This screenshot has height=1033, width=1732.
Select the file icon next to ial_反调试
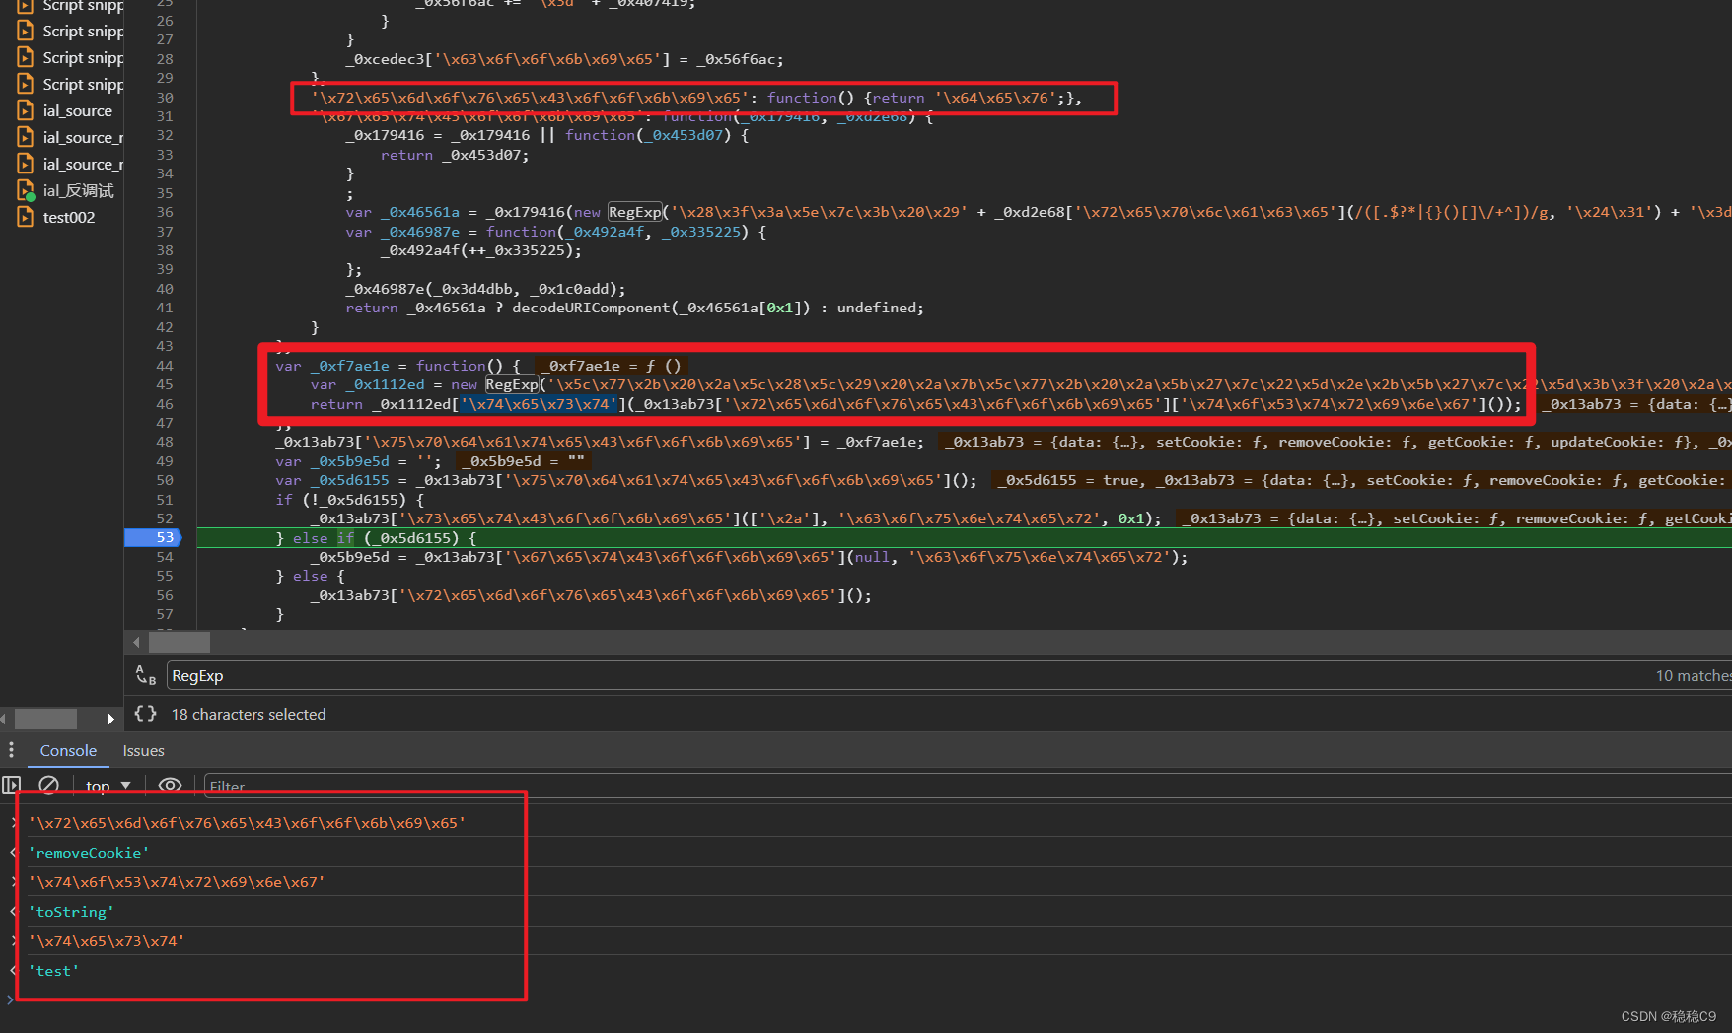coord(25,190)
